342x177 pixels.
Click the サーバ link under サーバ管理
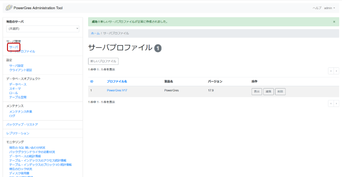coord(13,47)
